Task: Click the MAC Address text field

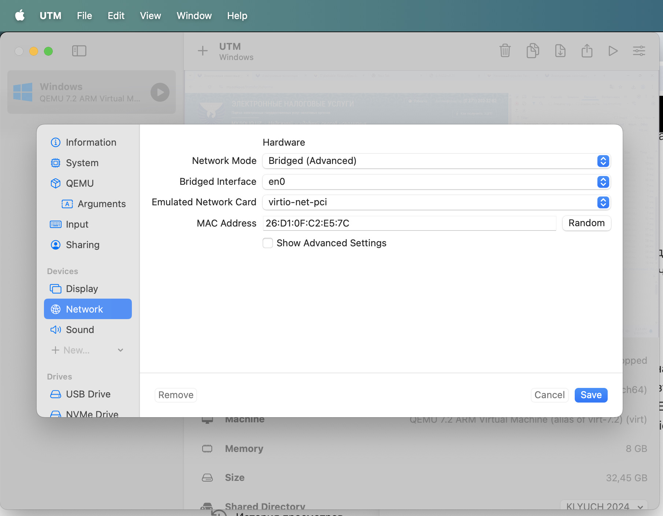Action: click(x=409, y=223)
